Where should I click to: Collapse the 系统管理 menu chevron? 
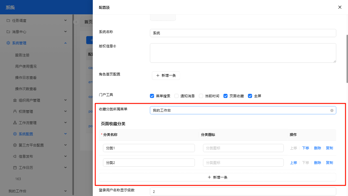click(x=65, y=43)
